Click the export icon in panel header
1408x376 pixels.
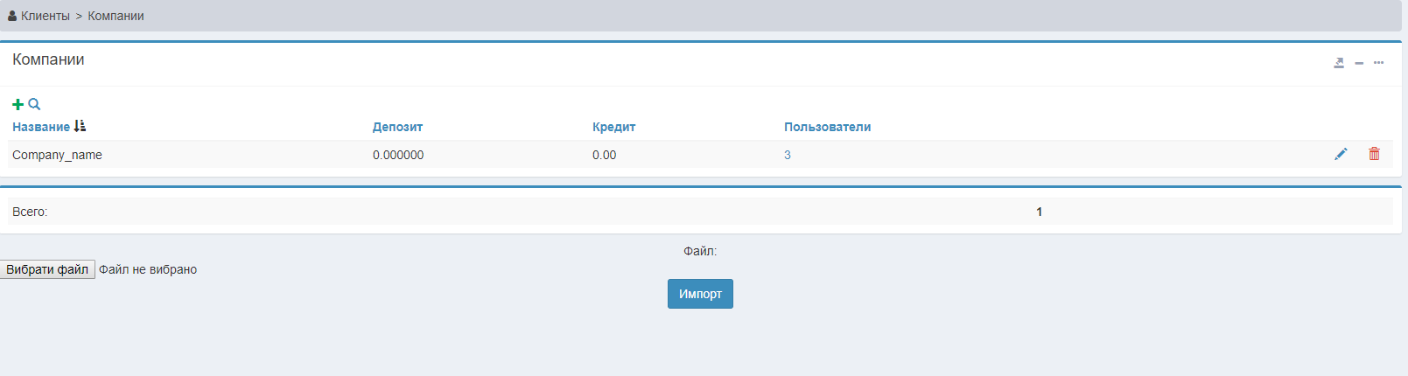point(1339,63)
